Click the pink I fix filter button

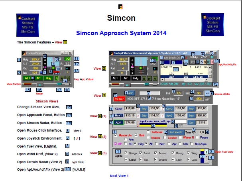point(212,62)
